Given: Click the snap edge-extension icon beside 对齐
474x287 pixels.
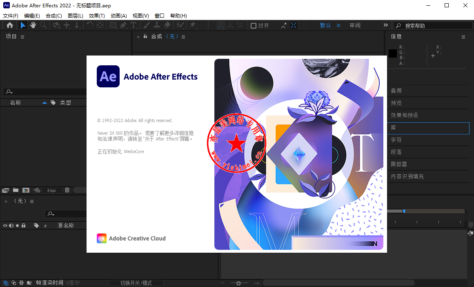Looking at the screenshot, I should [284, 26].
